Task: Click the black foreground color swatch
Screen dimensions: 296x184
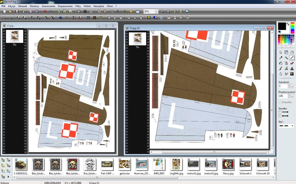Action: pyautogui.click(x=282, y=26)
